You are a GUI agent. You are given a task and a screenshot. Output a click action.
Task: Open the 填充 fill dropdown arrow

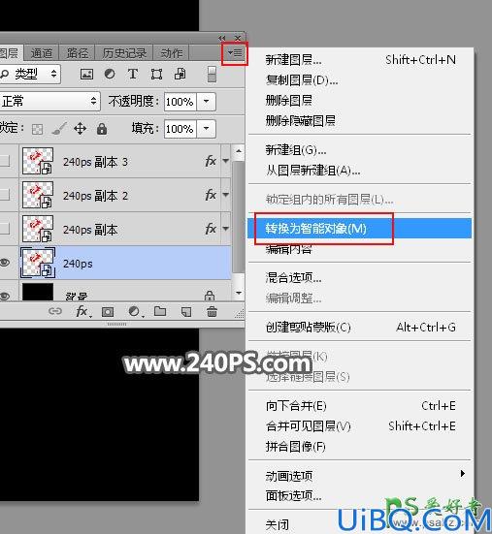click(x=206, y=129)
